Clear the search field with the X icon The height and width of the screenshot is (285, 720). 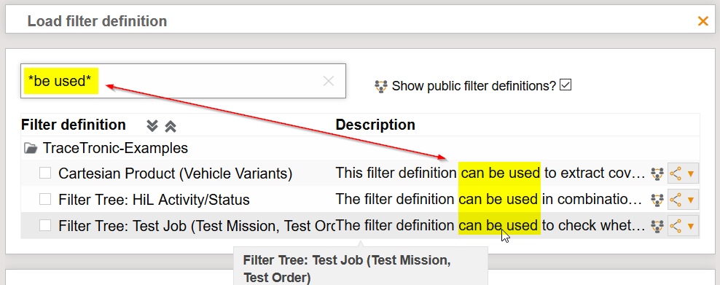tap(329, 81)
